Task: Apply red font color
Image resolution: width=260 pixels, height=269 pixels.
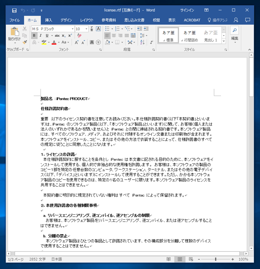Action: [54, 42]
